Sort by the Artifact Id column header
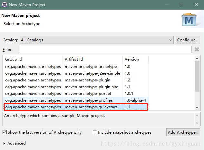Viewport: 204px width, 150px height. click(x=92, y=59)
